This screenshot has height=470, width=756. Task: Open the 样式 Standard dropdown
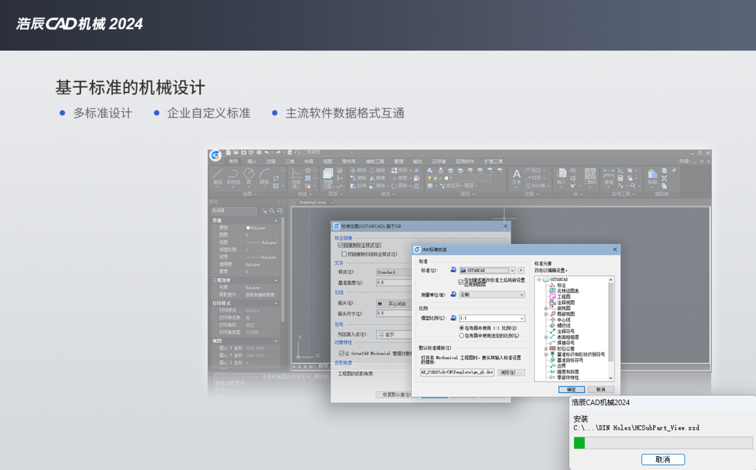(x=394, y=272)
